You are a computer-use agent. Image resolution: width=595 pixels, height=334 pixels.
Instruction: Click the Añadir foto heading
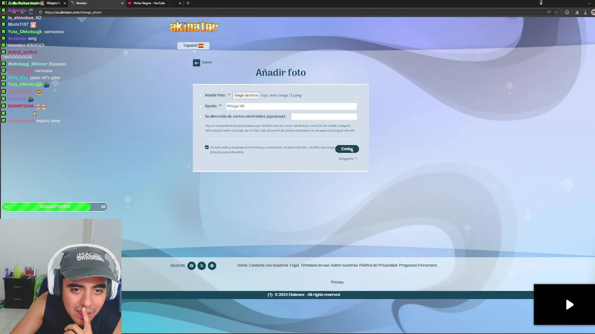(x=281, y=73)
